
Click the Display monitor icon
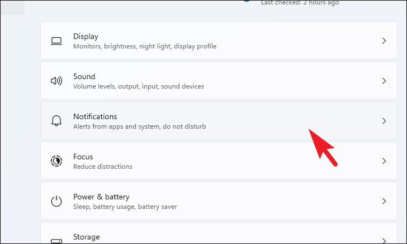click(56, 41)
